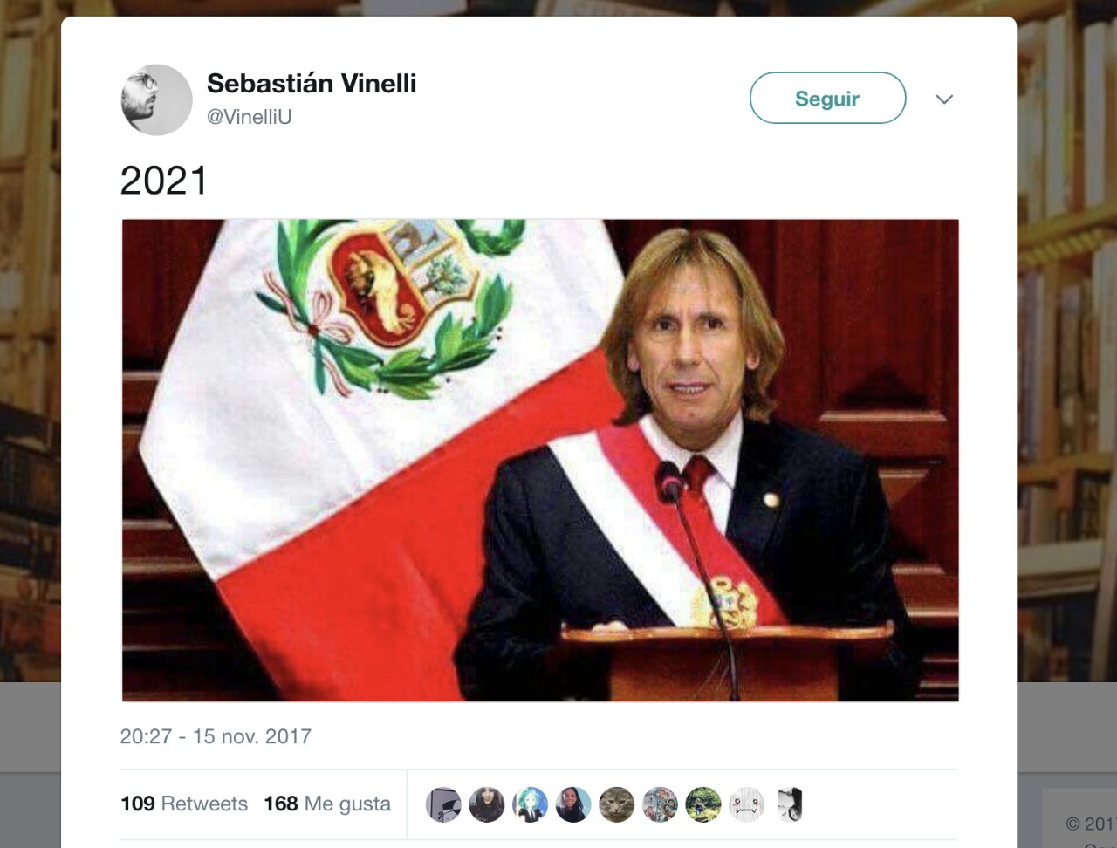View the 109 Retweets list
Viewport: 1117px width, 848px height.
tap(184, 804)
